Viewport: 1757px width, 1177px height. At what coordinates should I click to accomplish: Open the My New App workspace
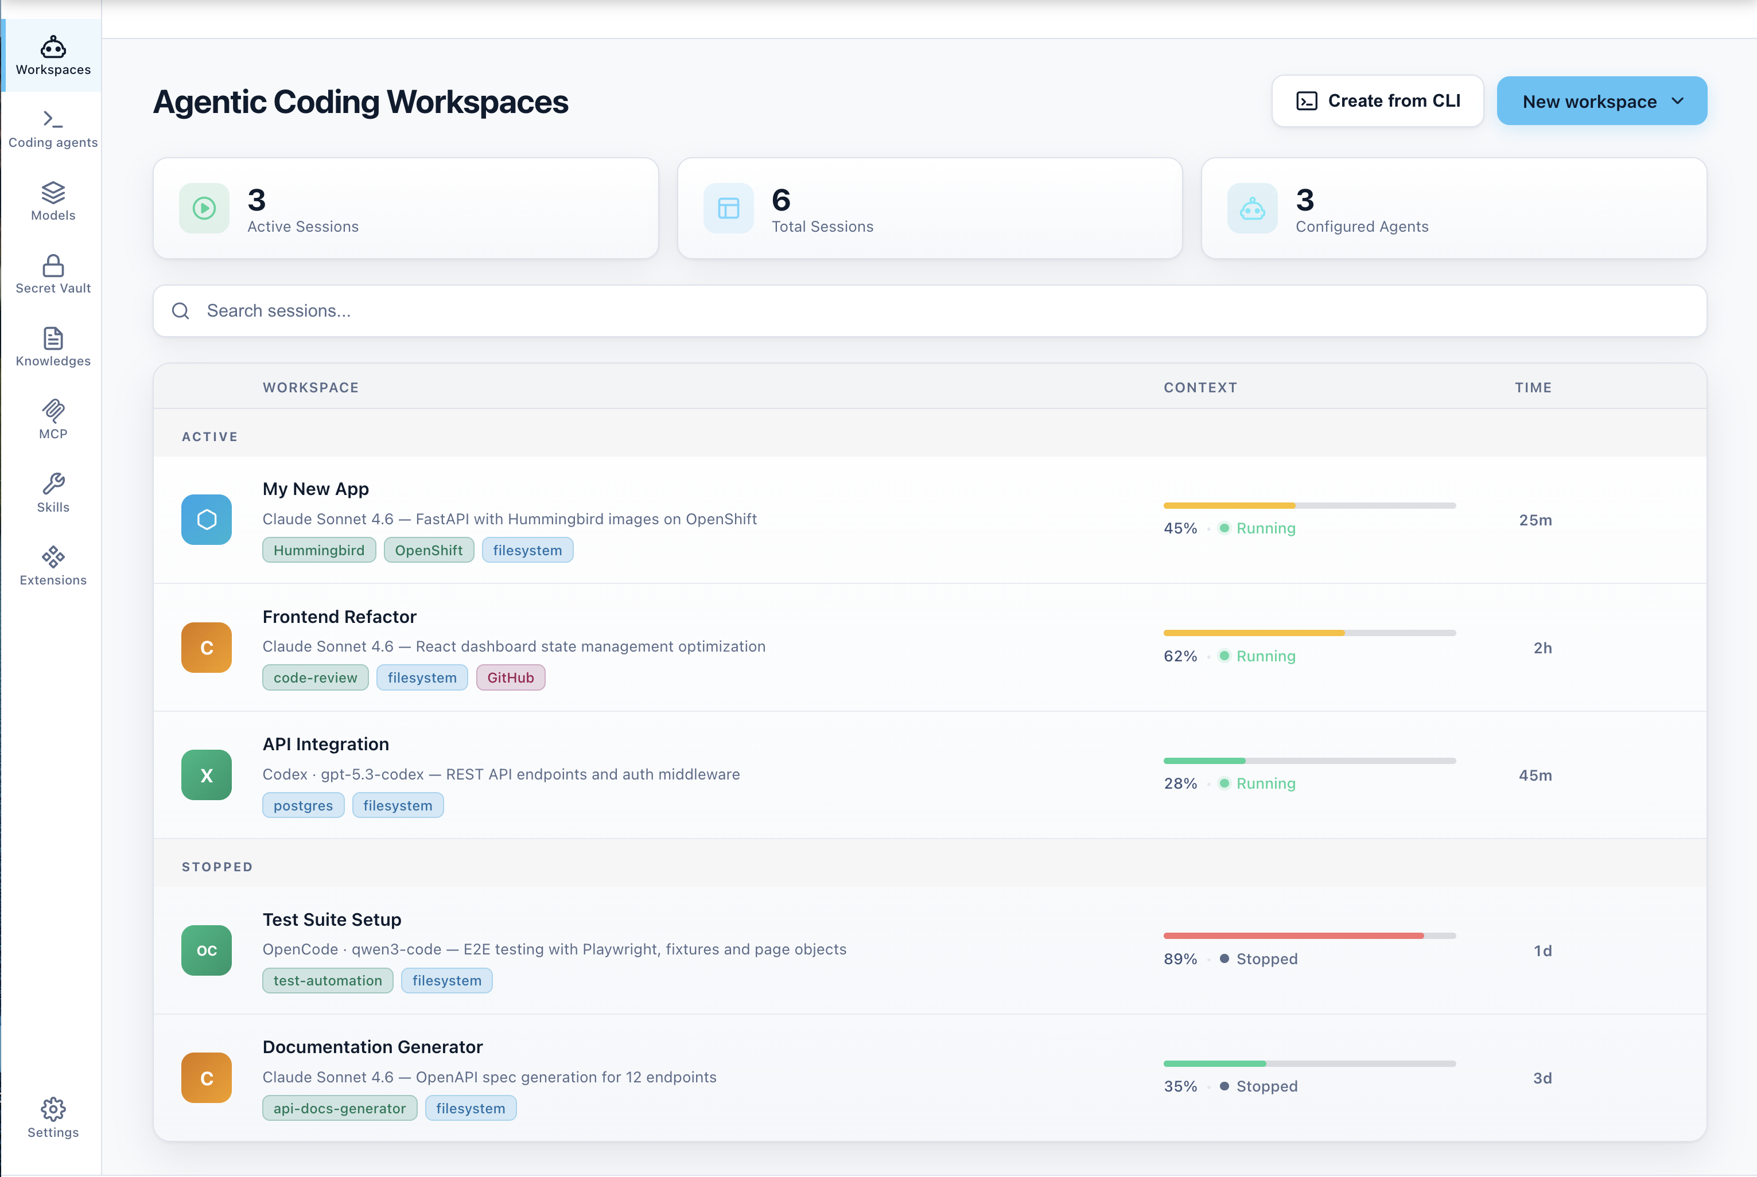tap(930, 520)
